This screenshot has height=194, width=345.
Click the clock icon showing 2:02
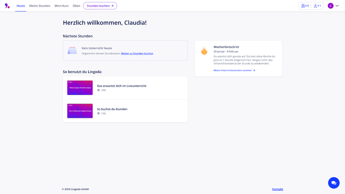pos(99,90)
